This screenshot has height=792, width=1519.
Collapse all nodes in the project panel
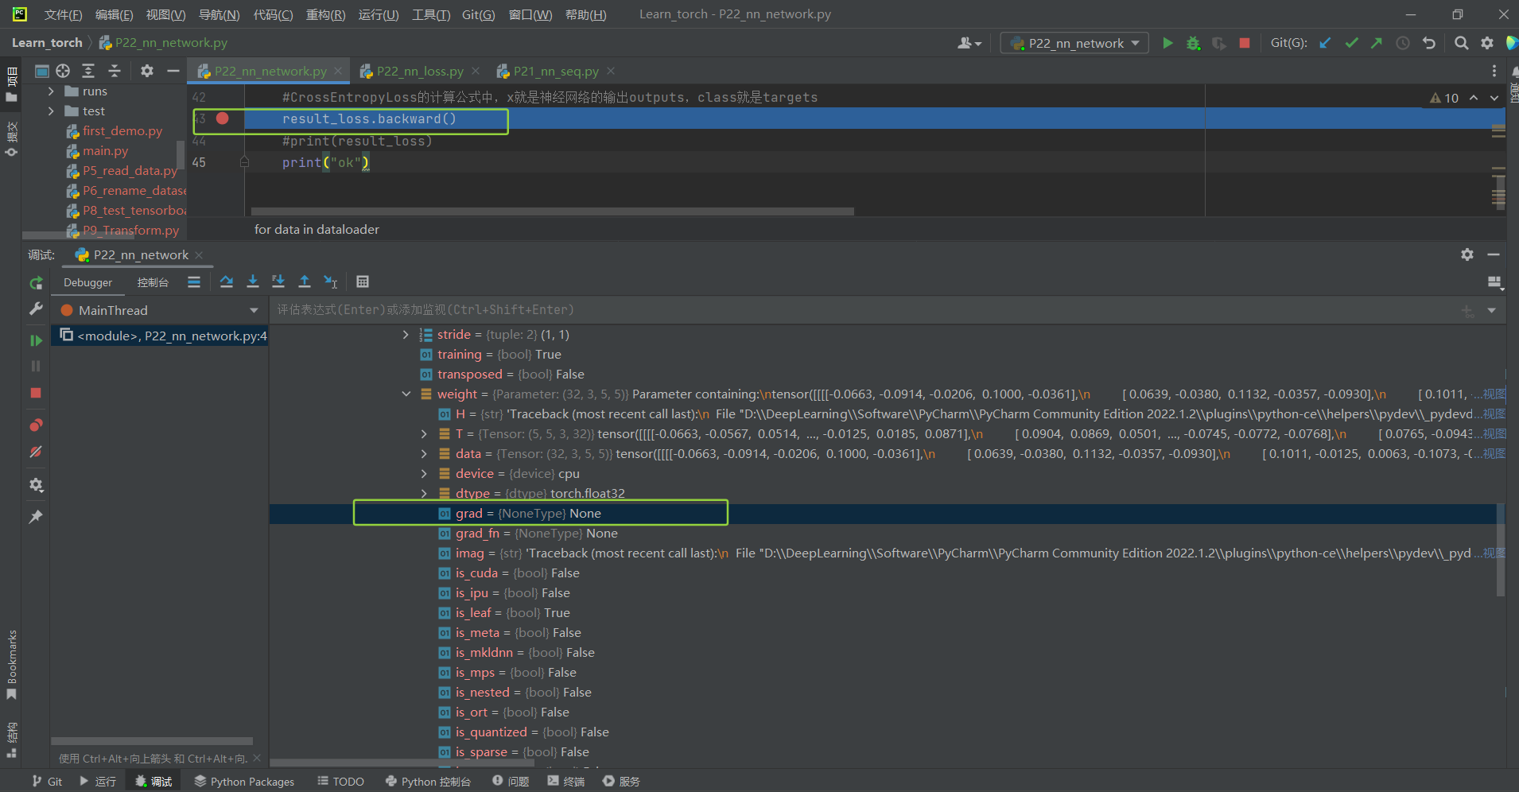click(x=115, y=71)
